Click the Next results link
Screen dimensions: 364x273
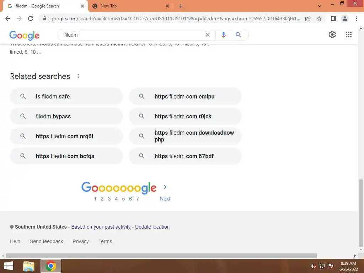[x=165, y=199]
